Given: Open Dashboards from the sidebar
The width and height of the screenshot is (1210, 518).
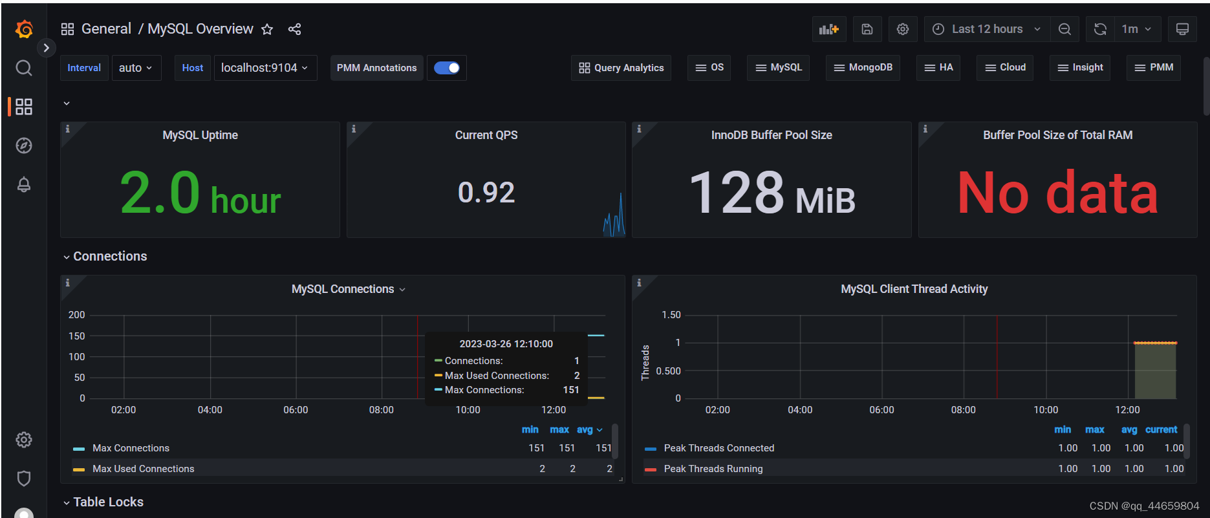Looking at the screenshot, I should pyautogui.click(x=24, y=107).
